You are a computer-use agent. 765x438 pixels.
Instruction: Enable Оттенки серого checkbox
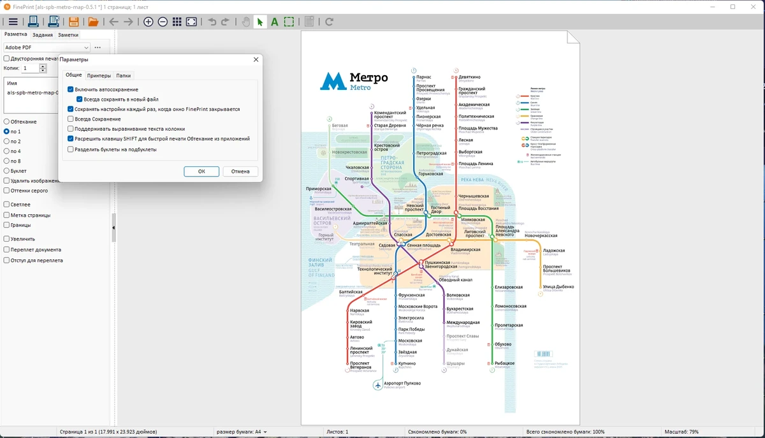(6, 191)
